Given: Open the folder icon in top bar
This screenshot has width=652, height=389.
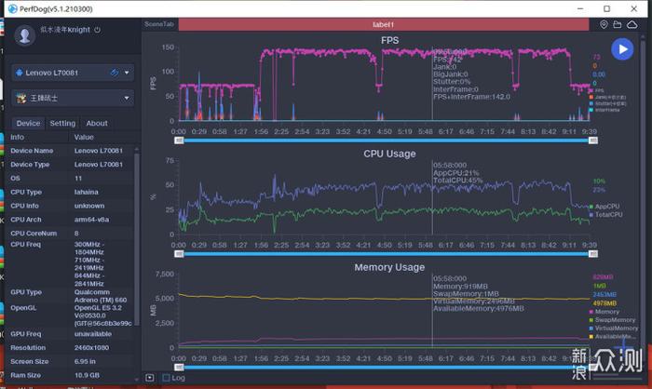Looking at the screenshot, I should pyautogui.click(x=618, y=24).
